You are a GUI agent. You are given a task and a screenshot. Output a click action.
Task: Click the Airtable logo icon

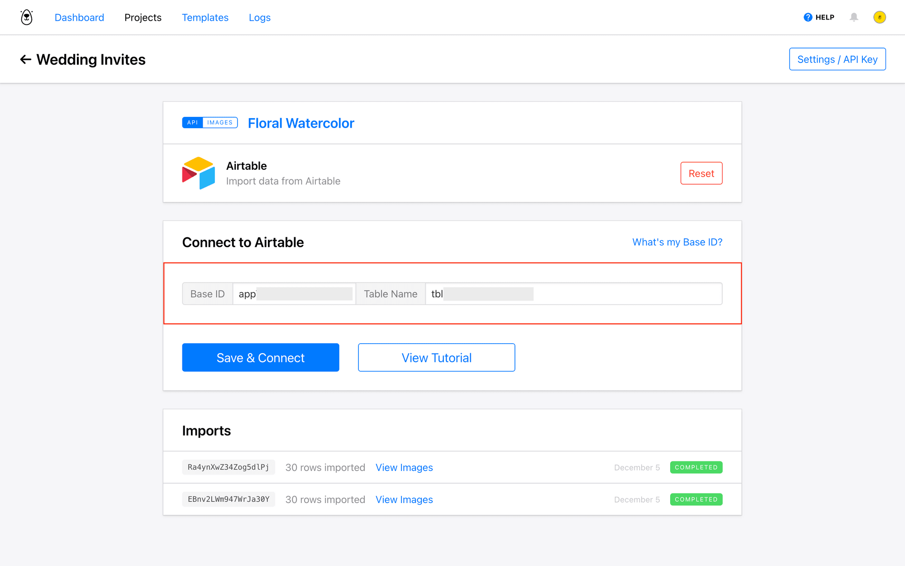point(198,173)
